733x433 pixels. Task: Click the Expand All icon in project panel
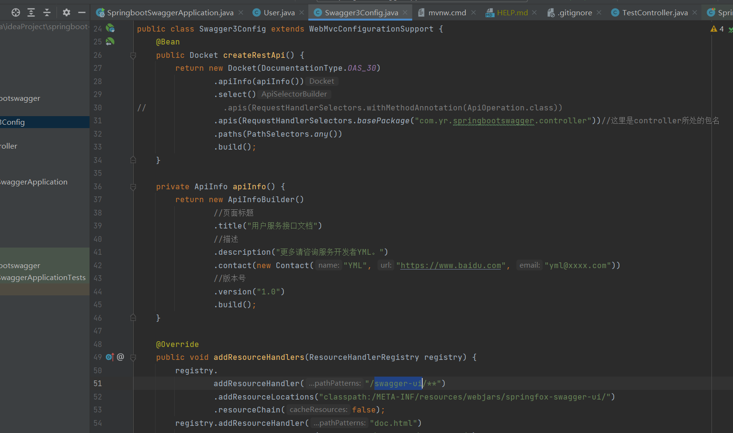31,12
